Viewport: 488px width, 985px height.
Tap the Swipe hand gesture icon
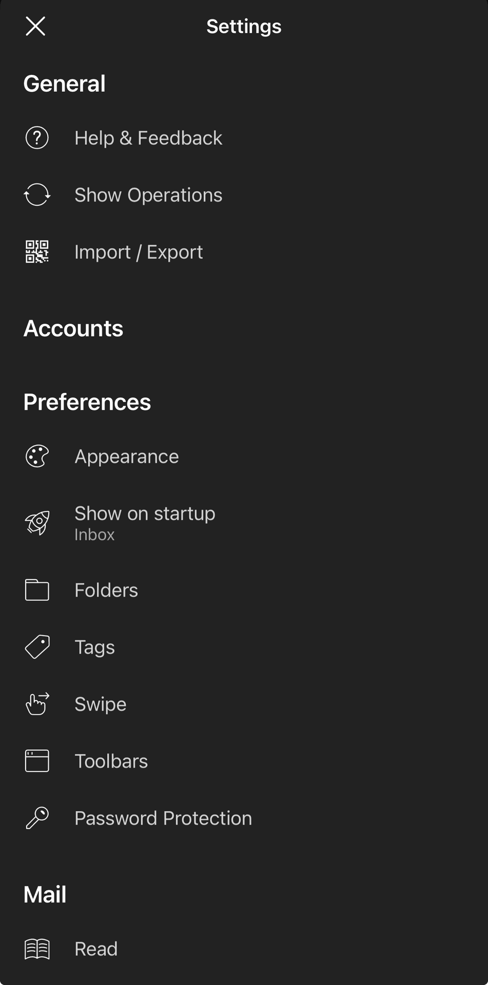point(37,704)
